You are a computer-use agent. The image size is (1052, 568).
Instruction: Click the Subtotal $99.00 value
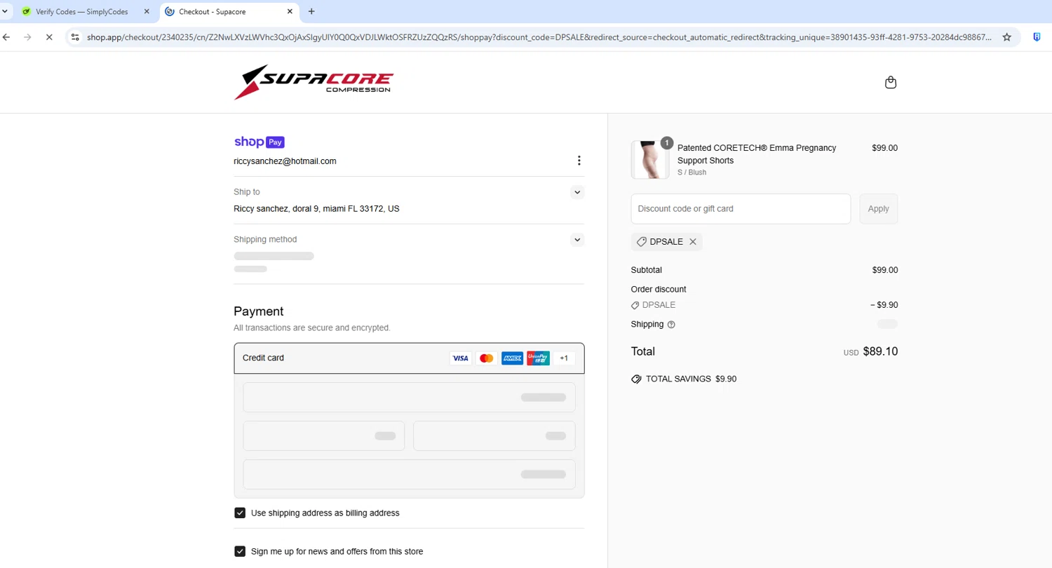coord(884,270)
